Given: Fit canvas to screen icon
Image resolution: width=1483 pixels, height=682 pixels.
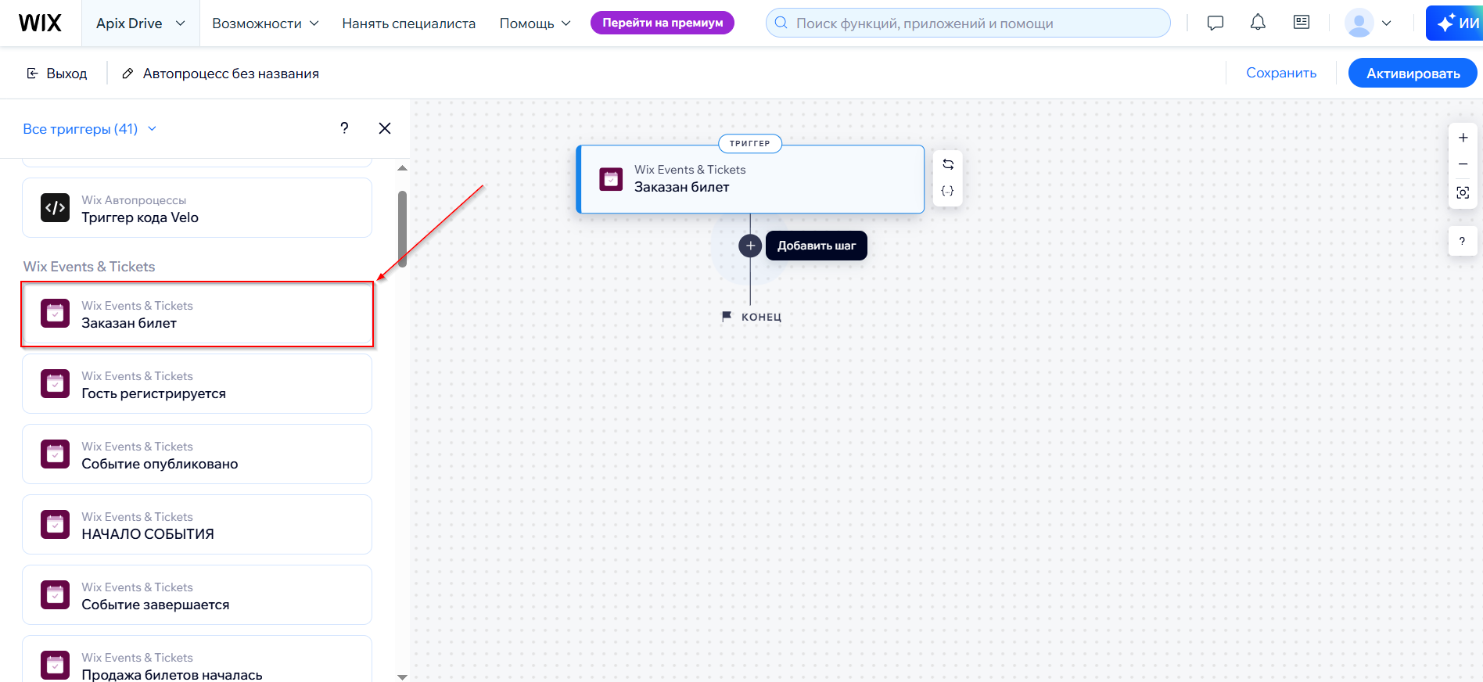Looking at the screenshot, I should 1463,192.
